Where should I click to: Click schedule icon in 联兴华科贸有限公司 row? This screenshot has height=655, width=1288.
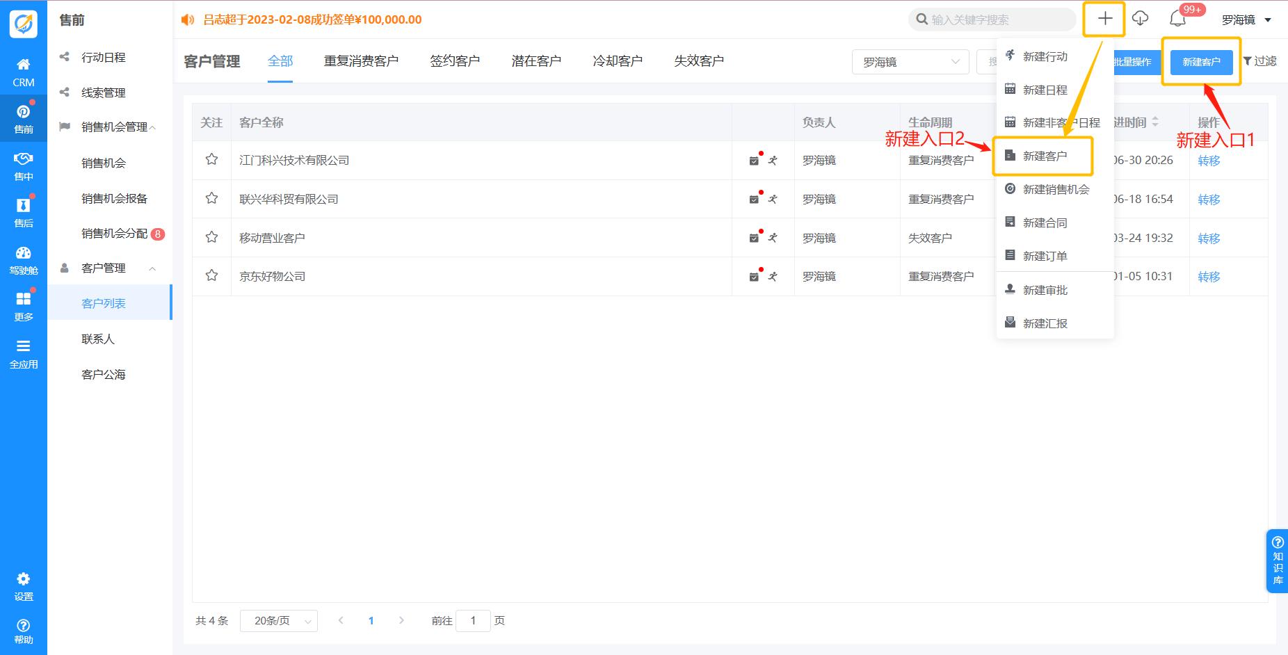click(x=754, y=200)
